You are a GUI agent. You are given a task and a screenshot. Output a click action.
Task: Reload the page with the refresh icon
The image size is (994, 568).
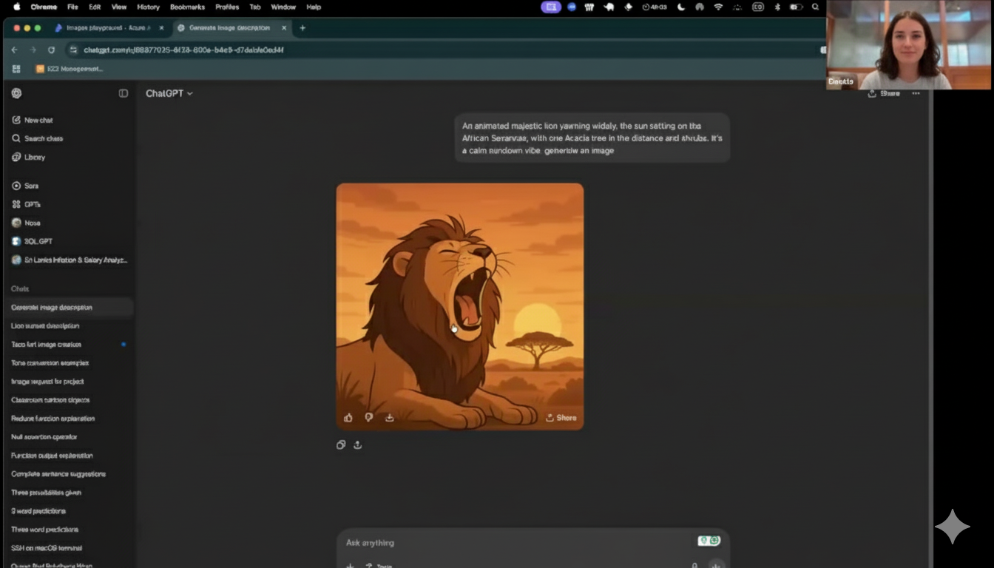click(51, 50)
